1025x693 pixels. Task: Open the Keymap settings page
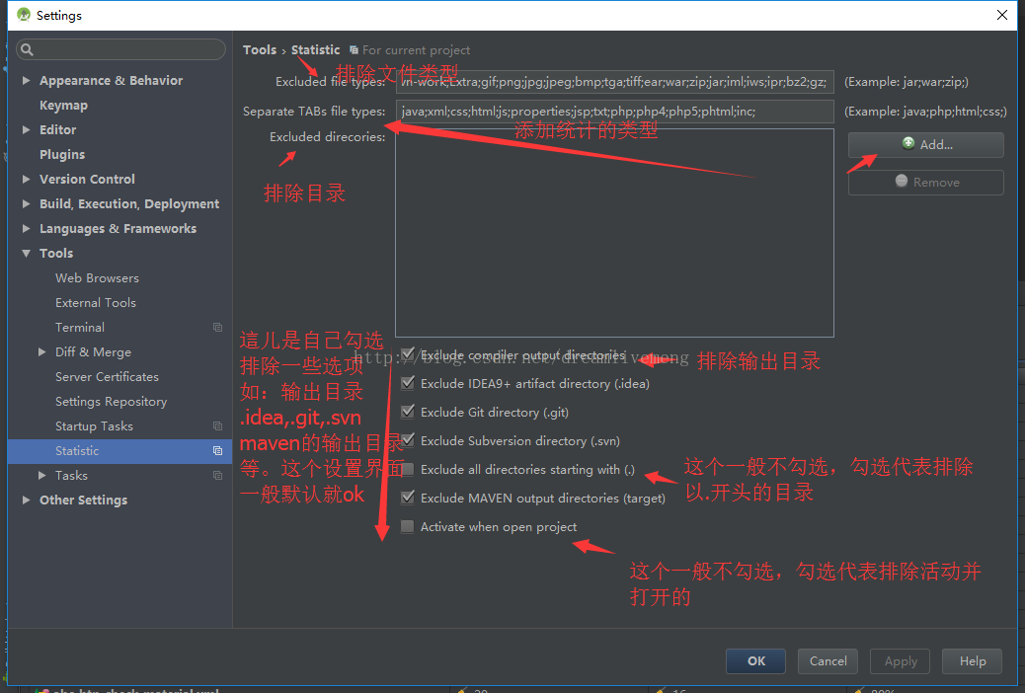[63, 106]
